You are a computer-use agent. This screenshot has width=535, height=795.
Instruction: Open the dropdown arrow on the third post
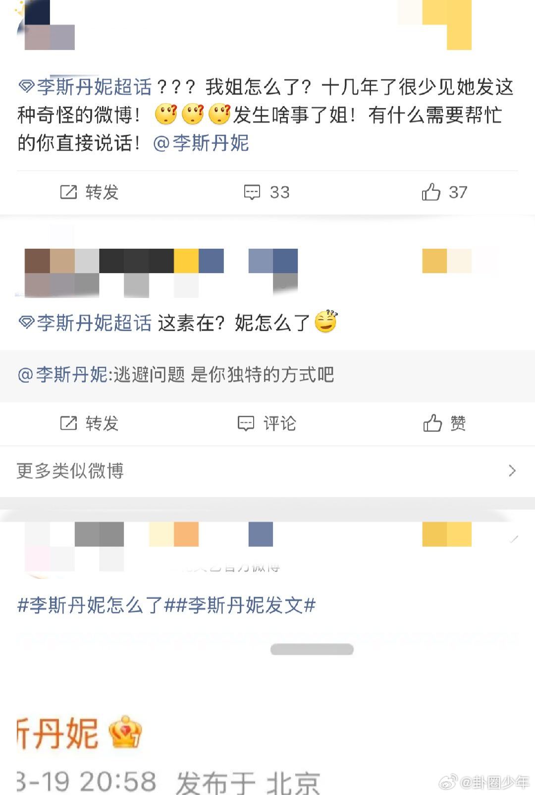coord(514,539)
